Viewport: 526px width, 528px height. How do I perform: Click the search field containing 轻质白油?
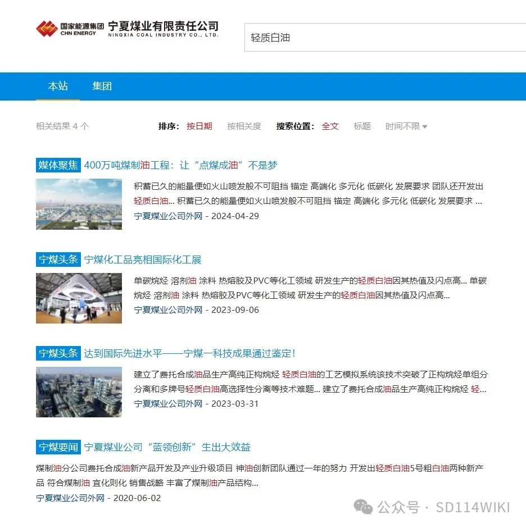[385, 38]
